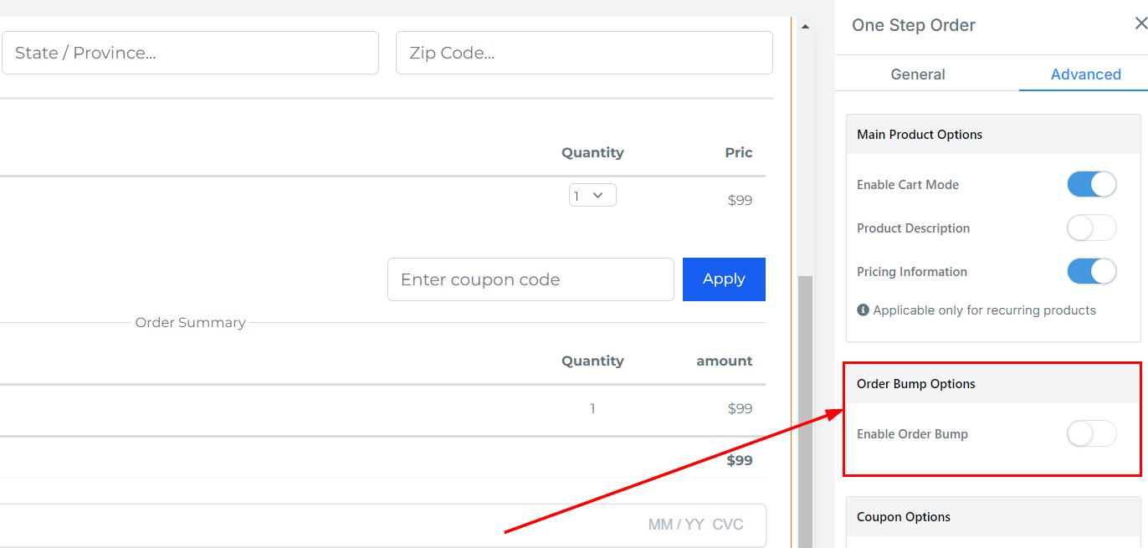Screen dimensions: 1148x548
Task: Click into the Zip Code field
Action: coord(583,53)
